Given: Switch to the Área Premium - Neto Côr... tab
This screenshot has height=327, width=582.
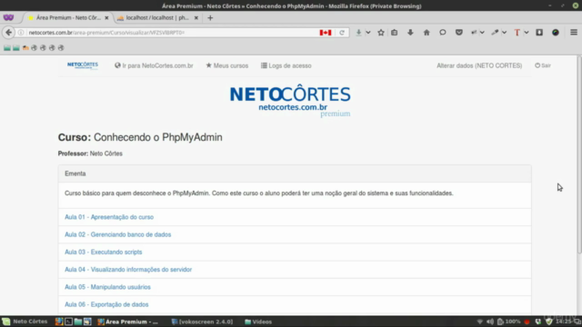Looking at the screenshot, I should coord(68,18).
